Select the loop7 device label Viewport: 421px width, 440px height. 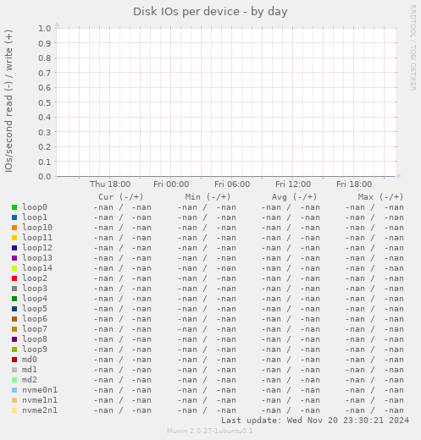pyautogui.click(x=35, y=329)
